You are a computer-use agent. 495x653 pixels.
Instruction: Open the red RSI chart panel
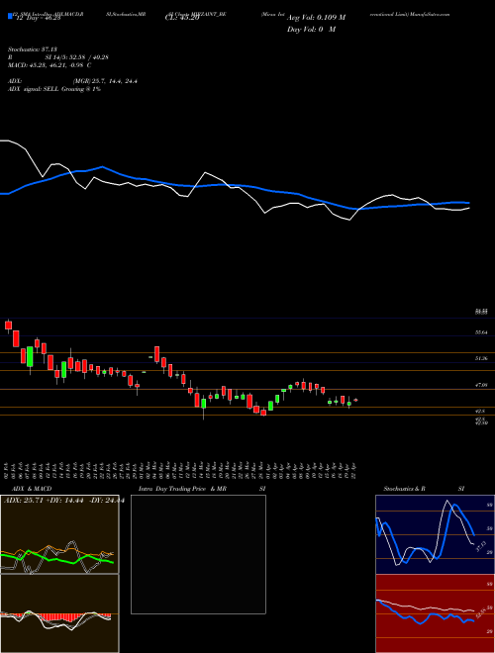point(435,613)
